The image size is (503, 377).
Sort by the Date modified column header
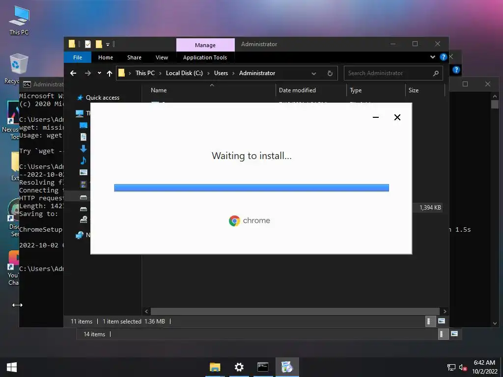311,90
